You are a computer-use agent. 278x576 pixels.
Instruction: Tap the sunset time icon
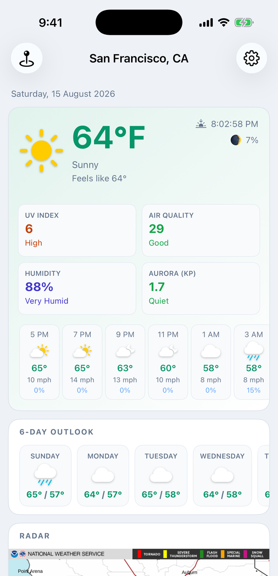click(x=201, y=124)
